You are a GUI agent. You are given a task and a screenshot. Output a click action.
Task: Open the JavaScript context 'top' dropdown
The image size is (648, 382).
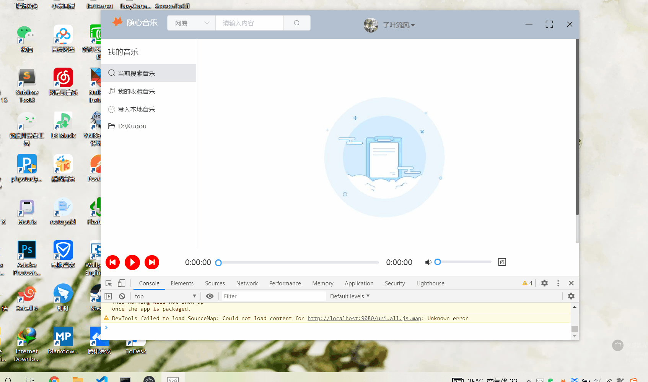[165, 296]
